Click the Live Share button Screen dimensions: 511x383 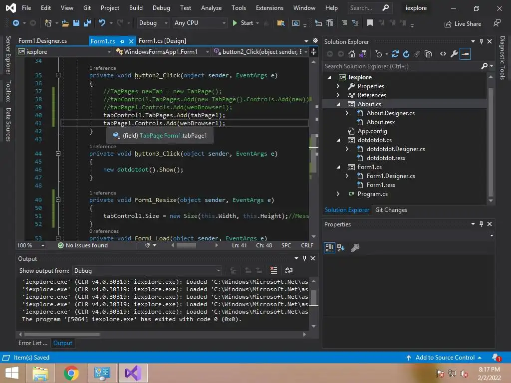(463, 24)
